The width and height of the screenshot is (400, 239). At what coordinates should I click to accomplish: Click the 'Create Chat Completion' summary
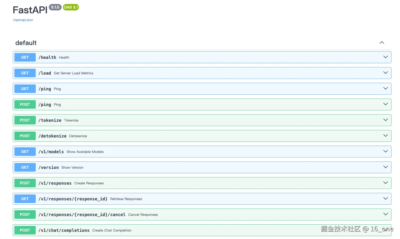(x=112, y=230)
